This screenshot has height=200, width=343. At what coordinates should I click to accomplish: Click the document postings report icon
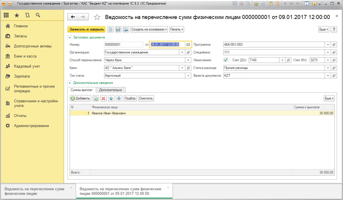tap(110, 29)
